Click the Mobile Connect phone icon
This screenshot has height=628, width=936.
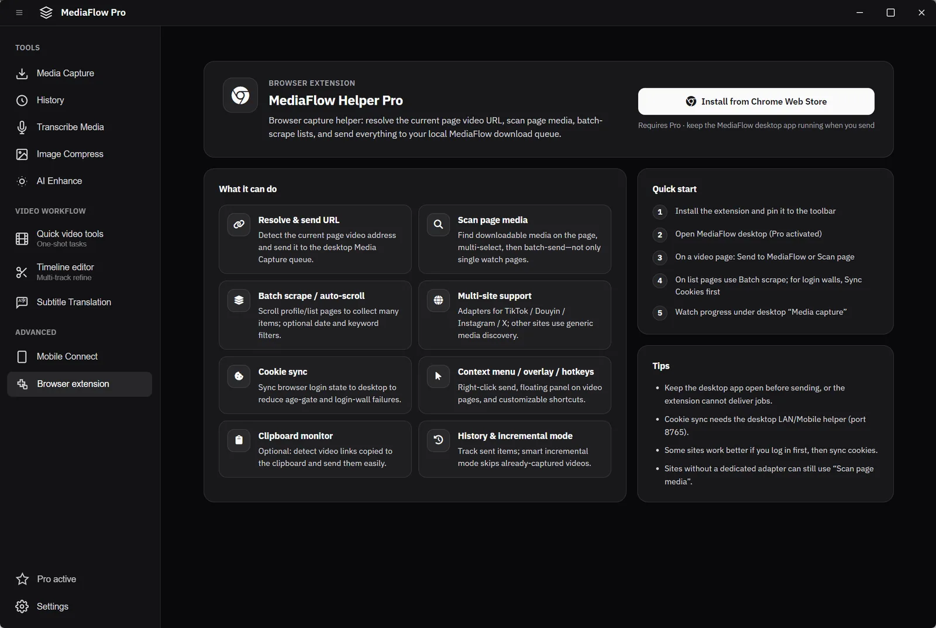22,357
